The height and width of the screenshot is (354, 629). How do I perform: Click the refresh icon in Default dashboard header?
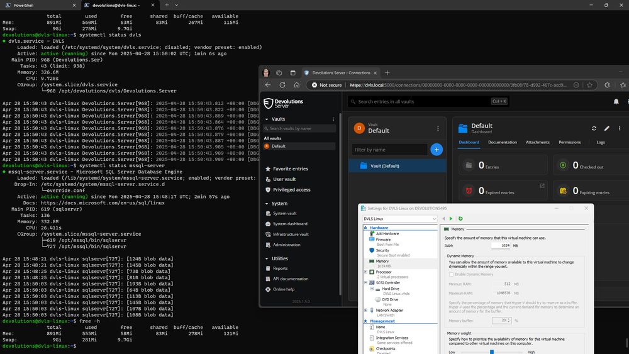594,128
